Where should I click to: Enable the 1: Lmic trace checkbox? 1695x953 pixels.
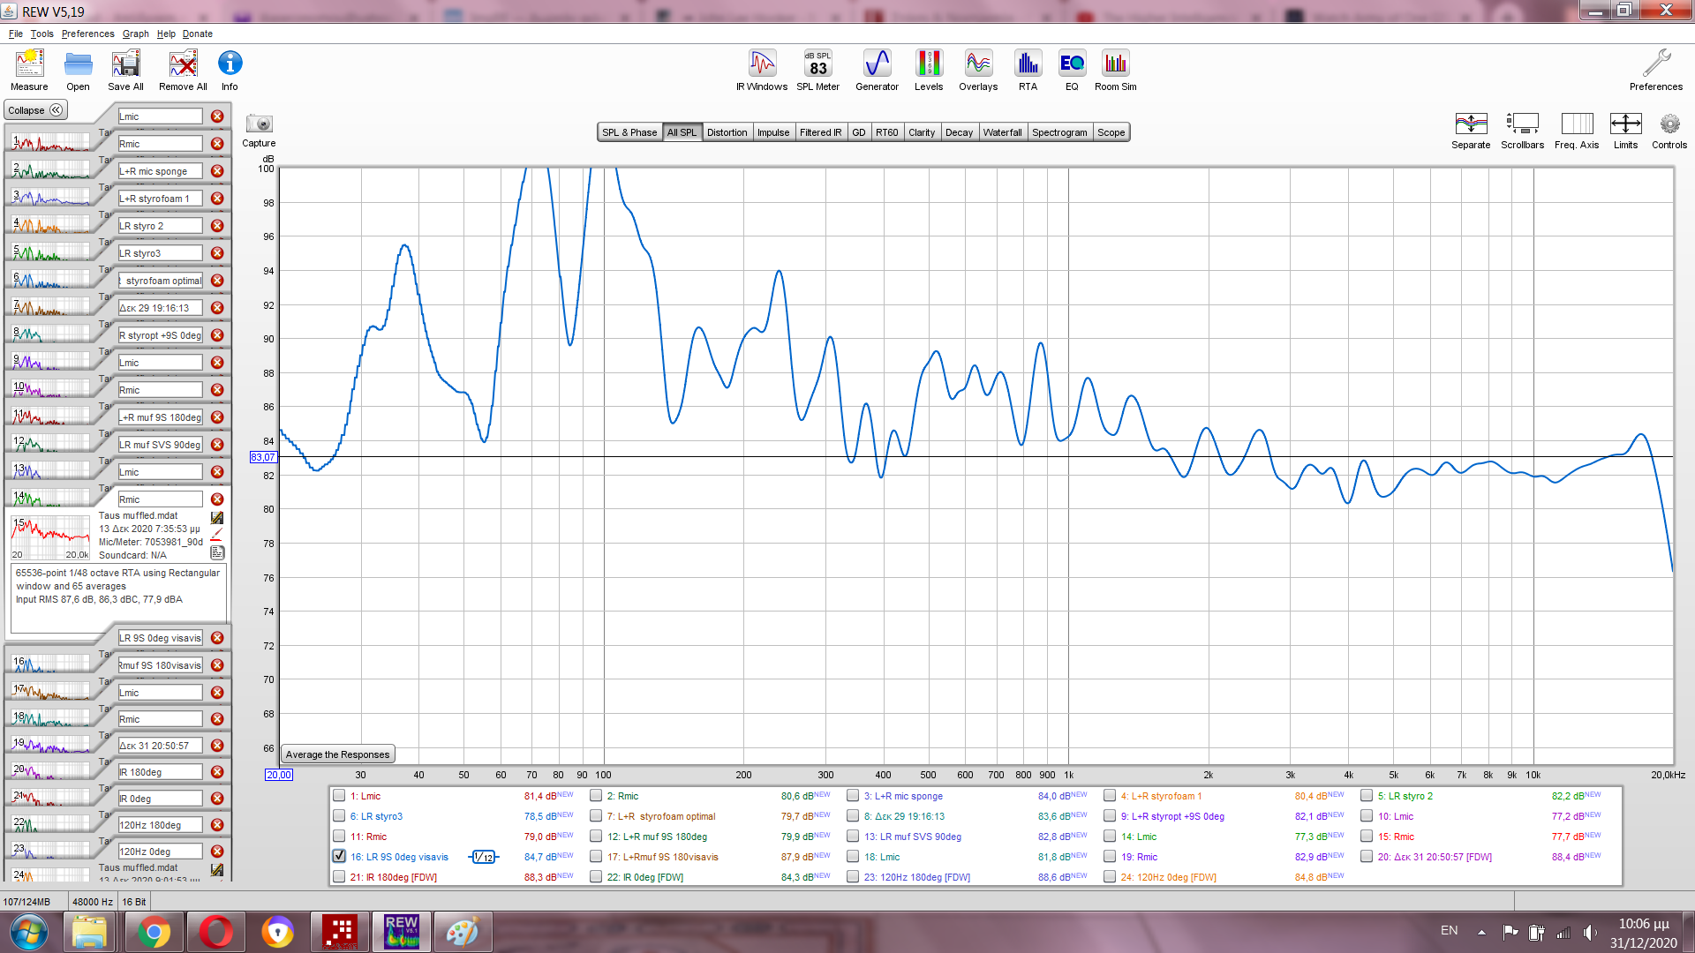[x=339, y=795]
